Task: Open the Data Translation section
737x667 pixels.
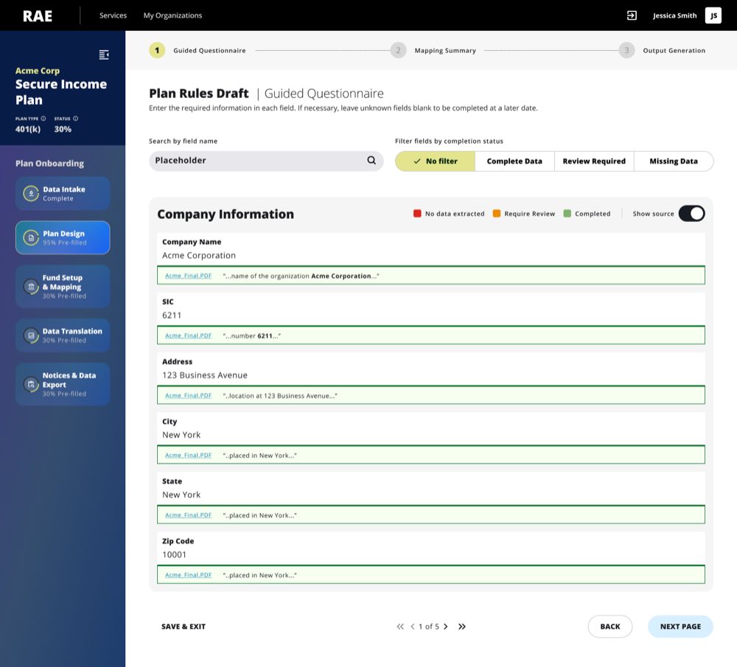Action: (x=63, y=335)
